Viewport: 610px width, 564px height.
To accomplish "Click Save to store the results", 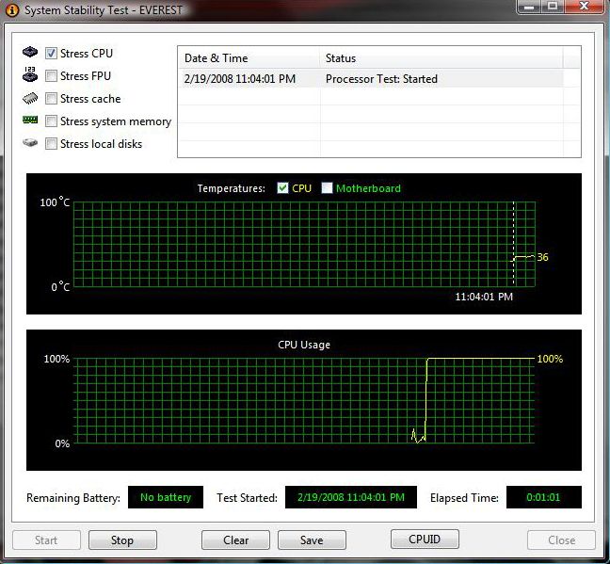I will tap(312, 540).
